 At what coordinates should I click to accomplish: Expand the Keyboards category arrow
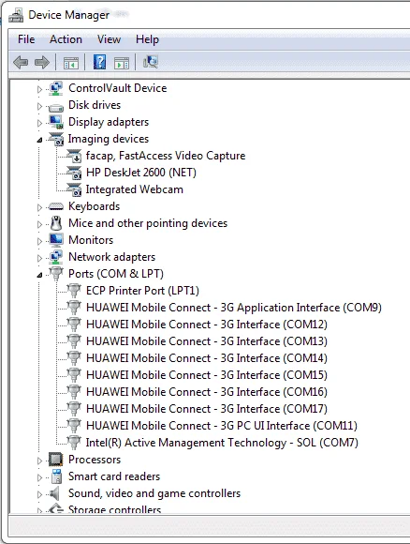pyautogui.click(x=39, y=207)
